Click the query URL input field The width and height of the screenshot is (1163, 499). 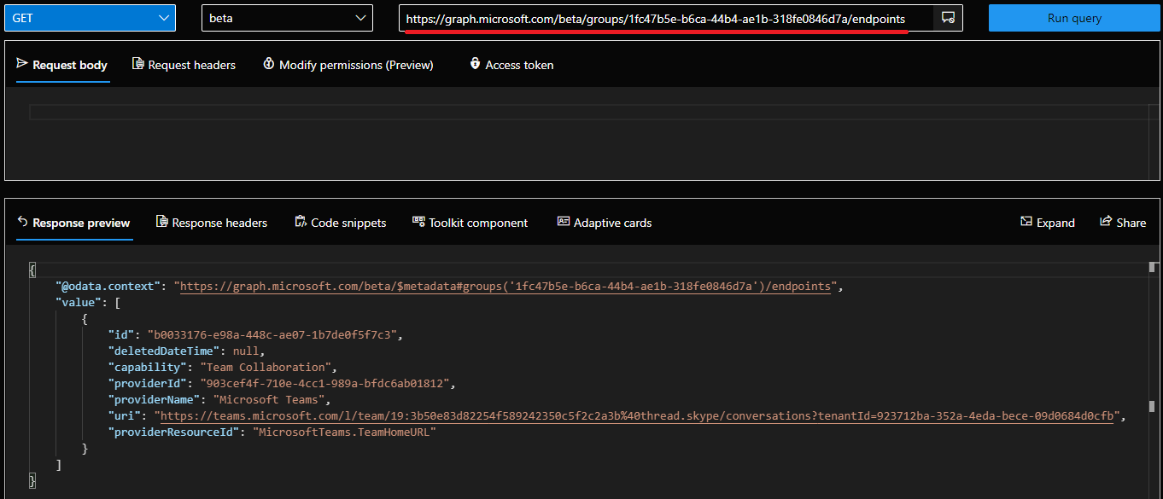click(666, 18)
